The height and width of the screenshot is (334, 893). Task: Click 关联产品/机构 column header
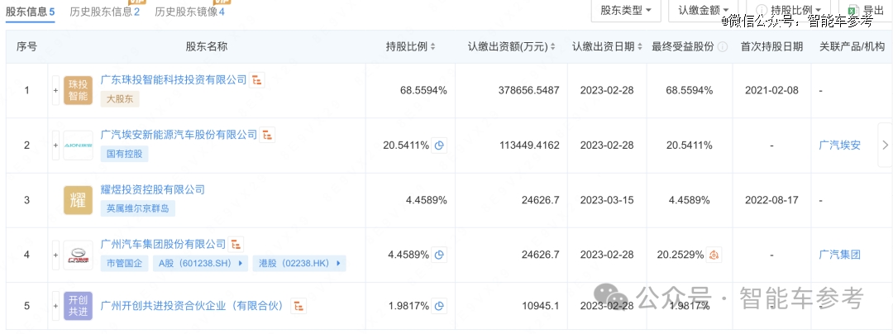[852, 47]
